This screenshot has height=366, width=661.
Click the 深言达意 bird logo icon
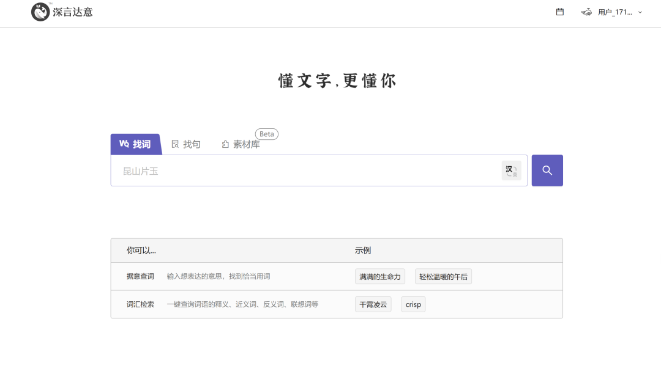pyautogui.click(x=40, y=12)
